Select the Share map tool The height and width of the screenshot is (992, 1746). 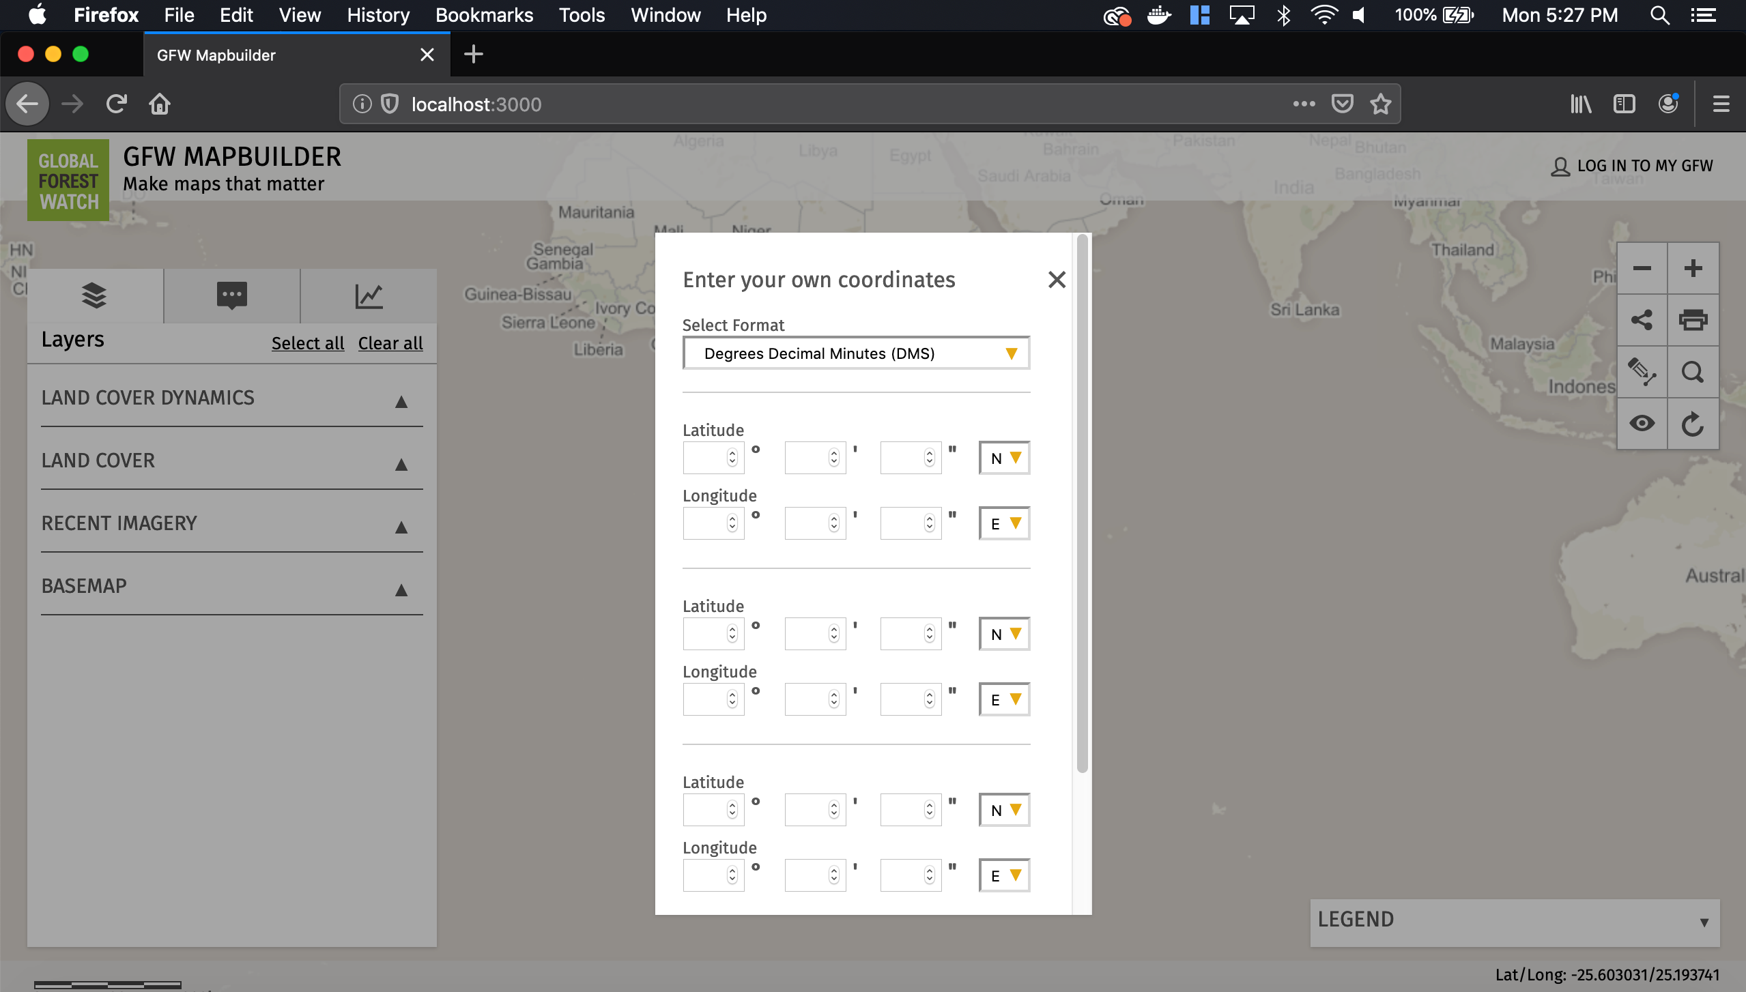tap(1642, 319)
